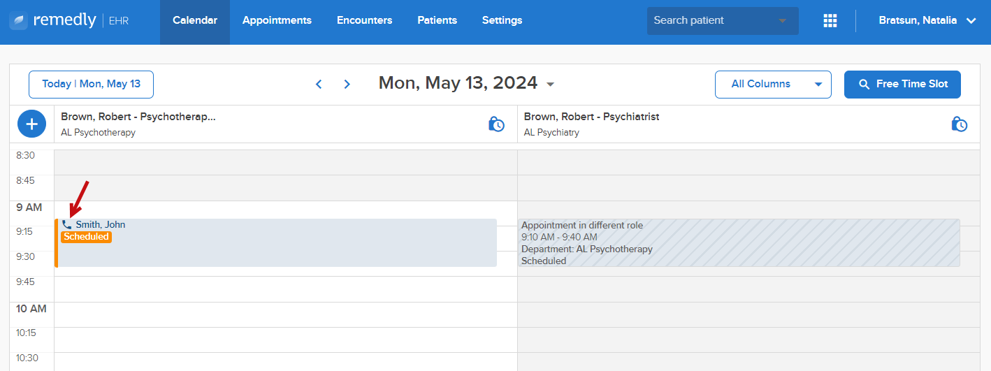Click the orange Scheduled status badge

[x=86, y=237]
